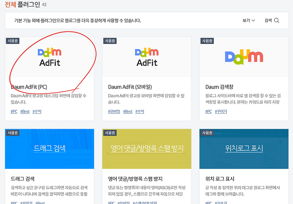The image size is (293, 204).
Task: Click the 사용중 badge on 위치로그 표시
Action: [207, 133]
